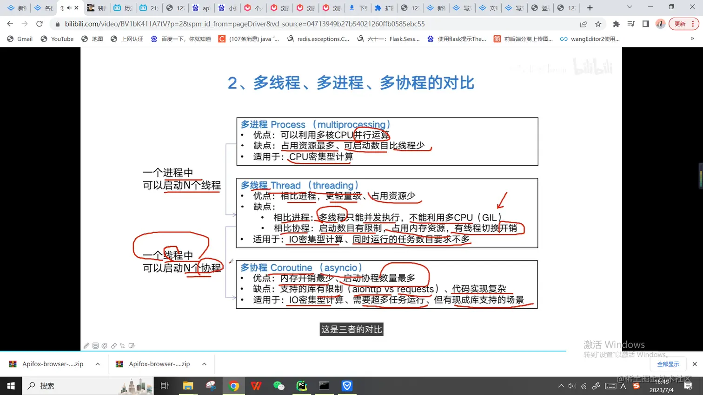Open the redis.exceptions bookmark
Viewport: 703px width, 395px height.
coord(318,39)
